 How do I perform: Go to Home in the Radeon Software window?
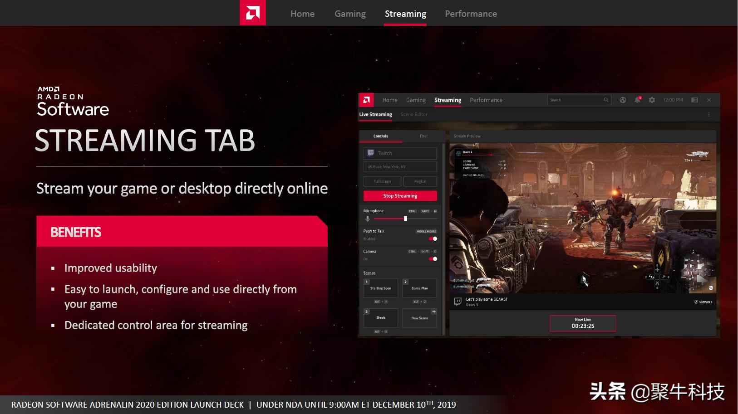pyautogui.click(x=389, y=100)
